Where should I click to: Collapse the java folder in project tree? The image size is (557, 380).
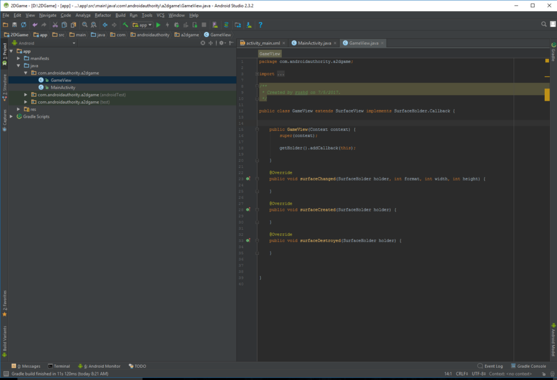point(18,65)
